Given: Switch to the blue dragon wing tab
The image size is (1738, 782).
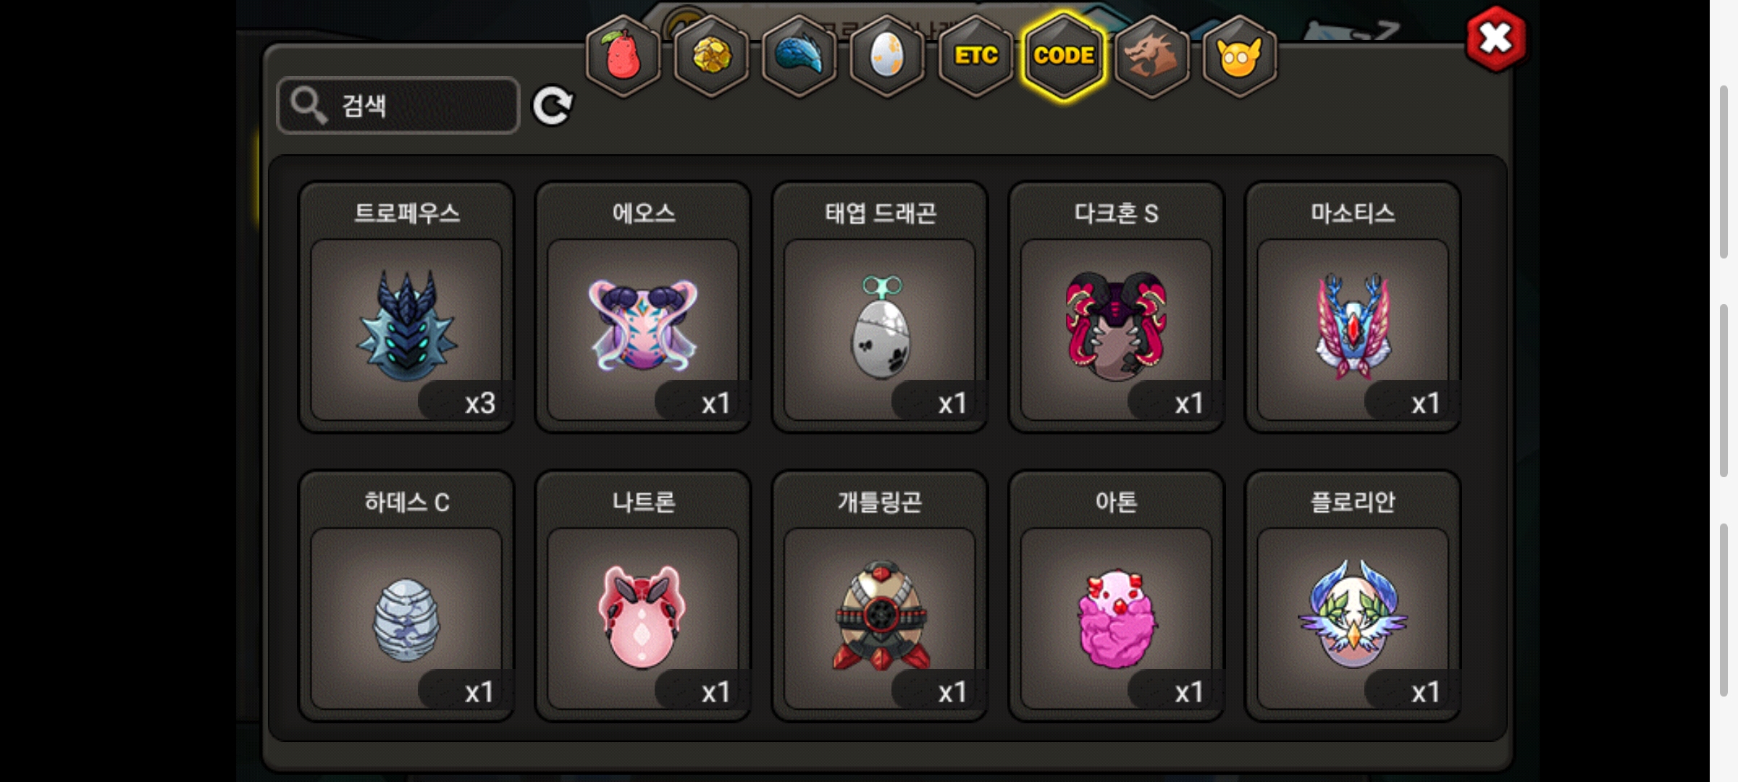Looking at the screenshot, I should [799, 56].
